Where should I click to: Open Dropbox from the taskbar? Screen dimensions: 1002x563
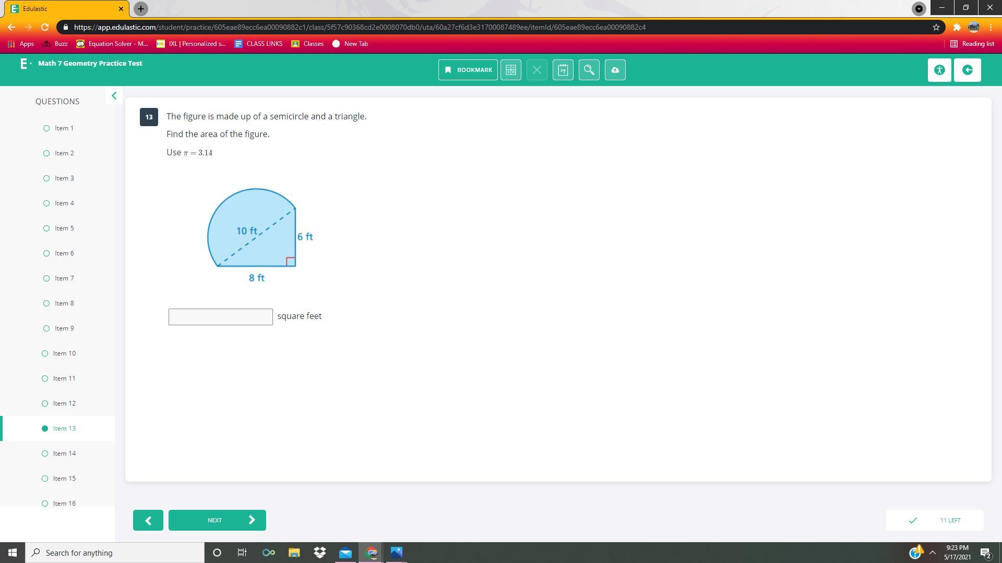pos(319,553)
